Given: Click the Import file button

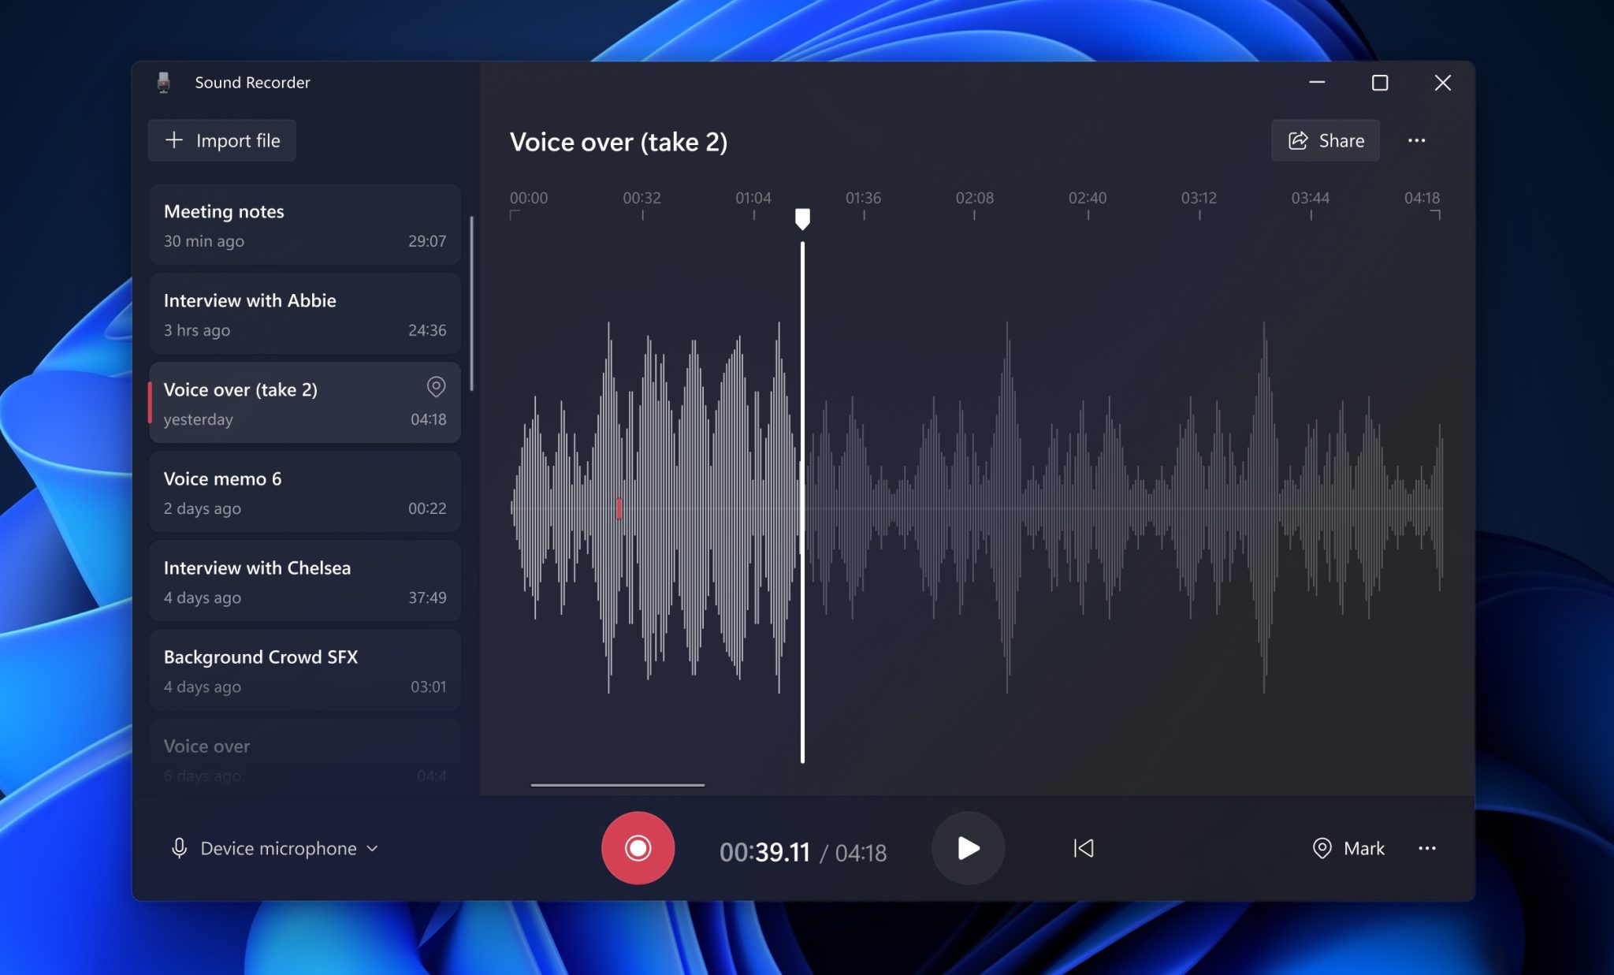Looking at the screenshot, I should tap(221, 140).
